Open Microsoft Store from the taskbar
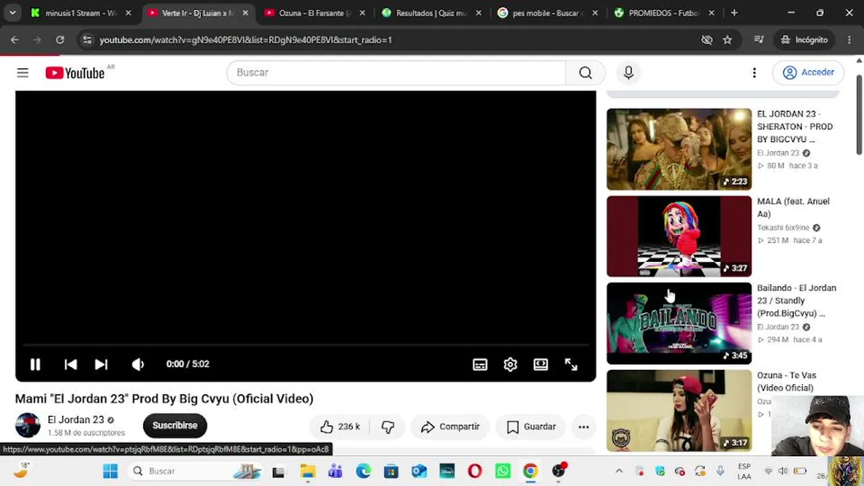 pos(391,471)
